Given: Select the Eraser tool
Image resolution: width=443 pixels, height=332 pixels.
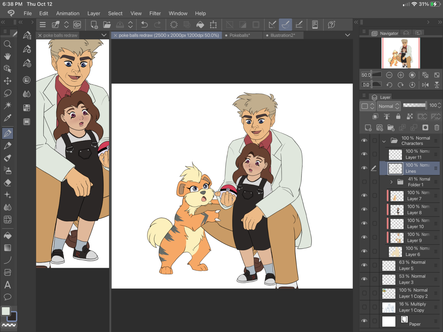Looking at the screenshot, I should click(7, 183).
